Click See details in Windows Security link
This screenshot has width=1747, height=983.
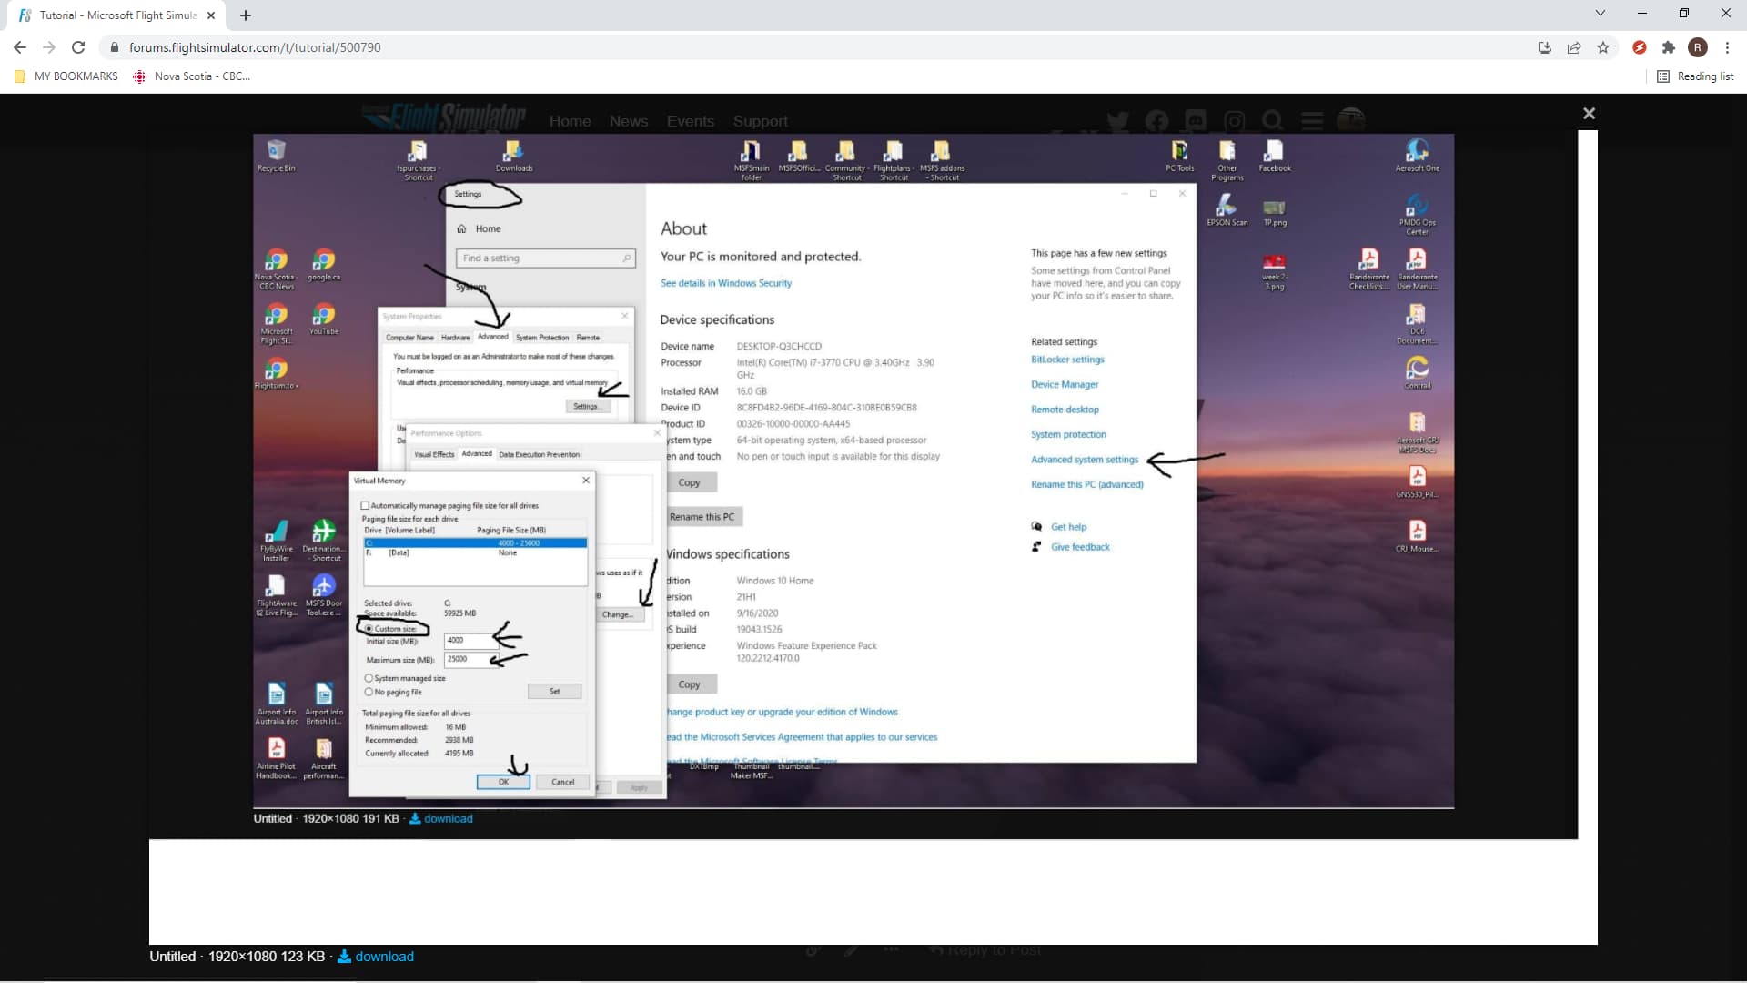725,283
